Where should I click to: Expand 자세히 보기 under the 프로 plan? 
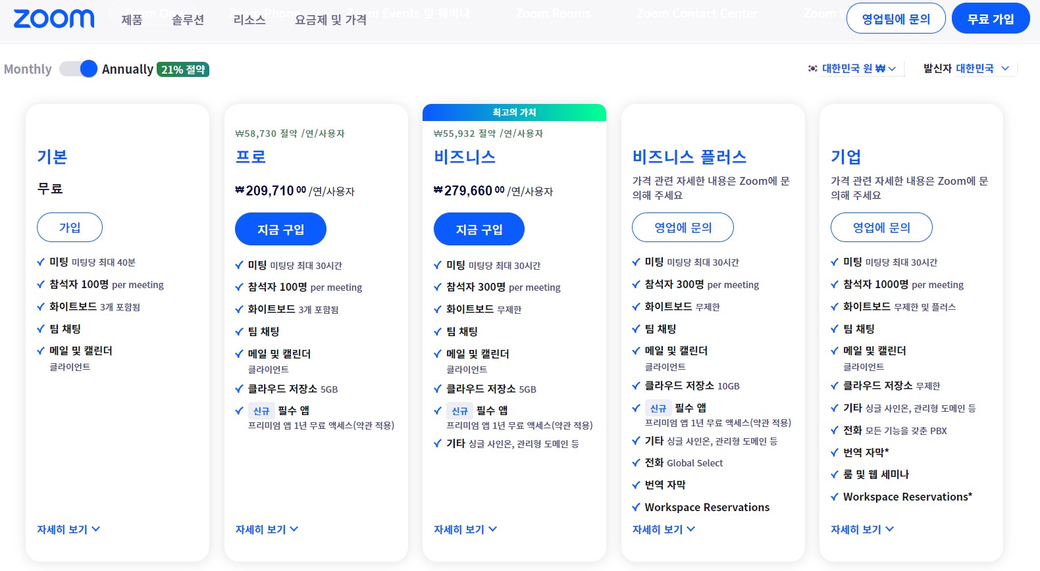point(266,529)
